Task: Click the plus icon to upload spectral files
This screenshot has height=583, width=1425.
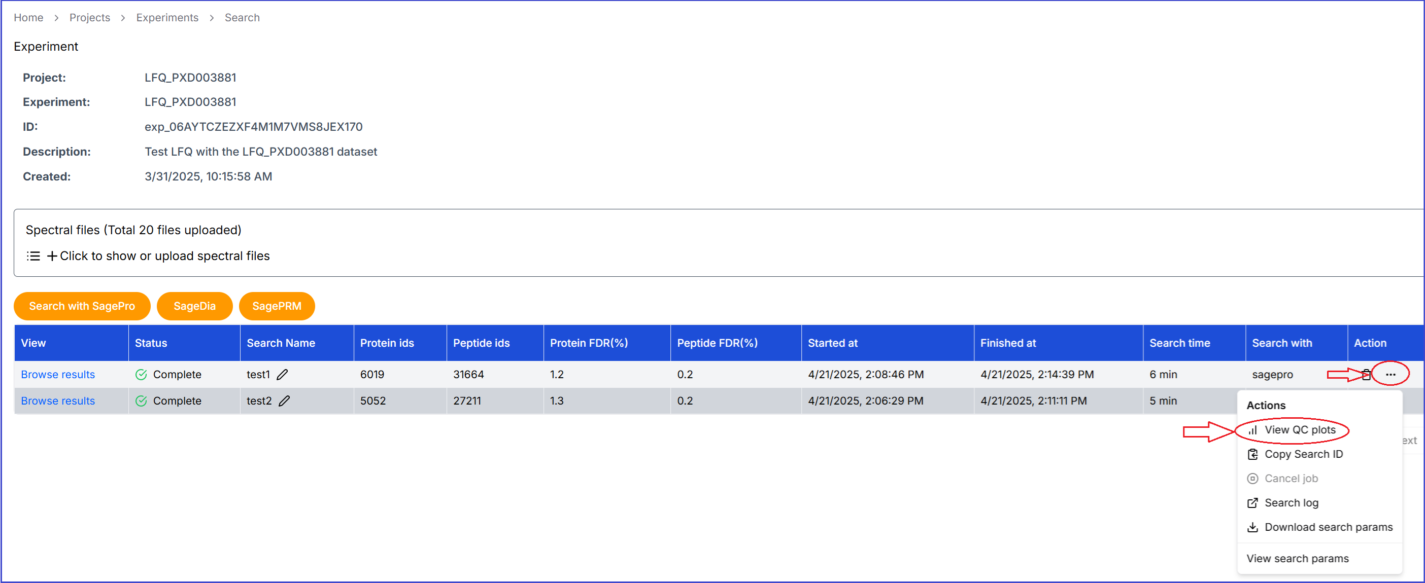Action: point(52,256)
